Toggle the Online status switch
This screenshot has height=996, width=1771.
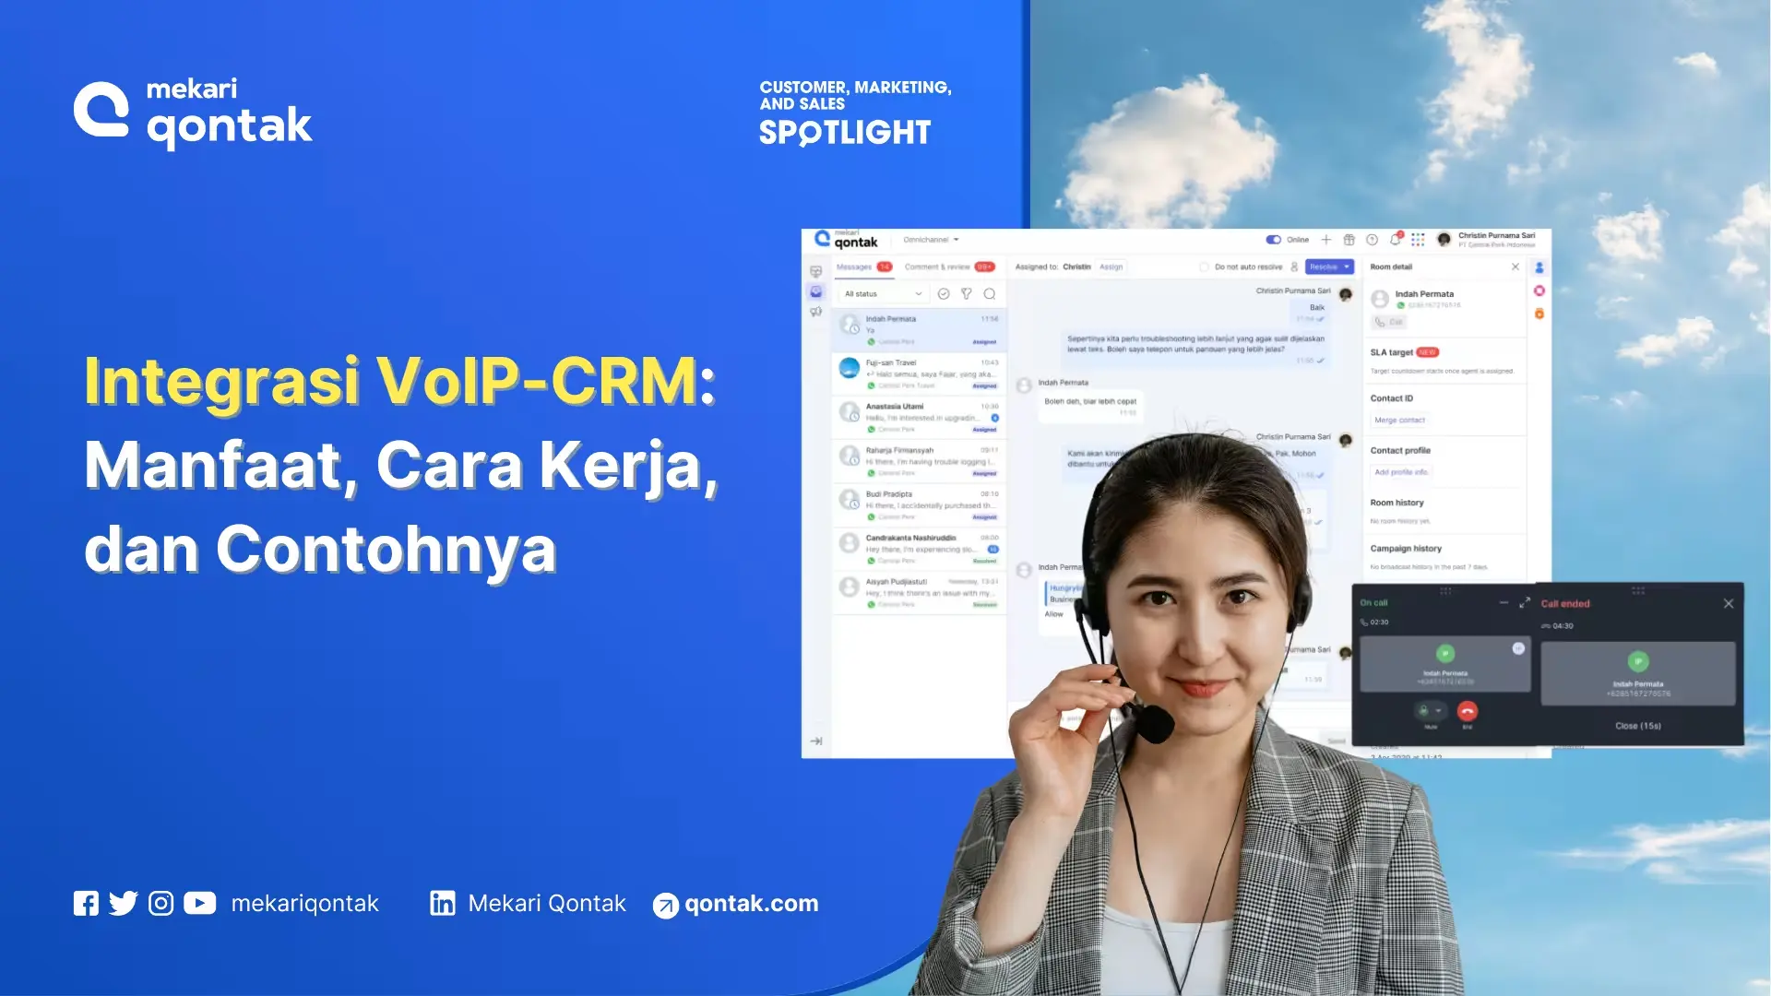point(1274,240)
